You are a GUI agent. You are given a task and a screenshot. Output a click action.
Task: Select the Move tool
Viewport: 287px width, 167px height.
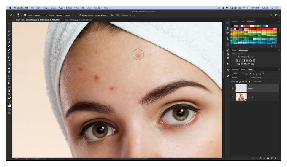click(9, 24)
